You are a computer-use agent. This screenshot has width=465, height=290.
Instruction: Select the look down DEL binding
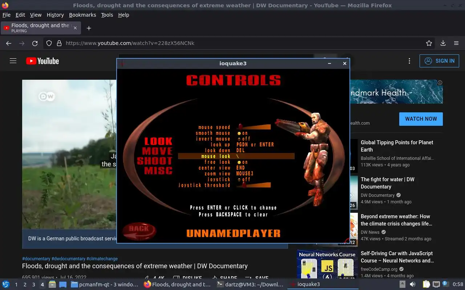coord(225,150)
